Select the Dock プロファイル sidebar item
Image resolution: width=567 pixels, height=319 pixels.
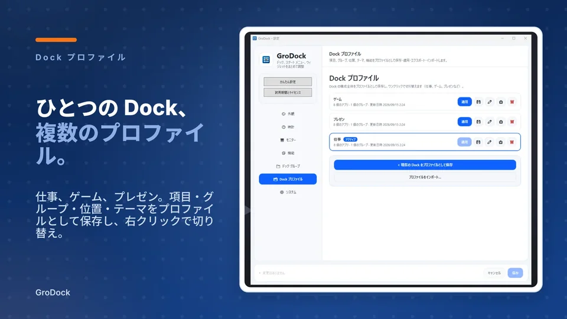coord(288,179)
